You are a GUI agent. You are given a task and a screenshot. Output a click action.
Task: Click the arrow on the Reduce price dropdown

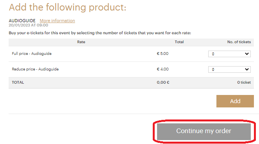pos(247,69)
